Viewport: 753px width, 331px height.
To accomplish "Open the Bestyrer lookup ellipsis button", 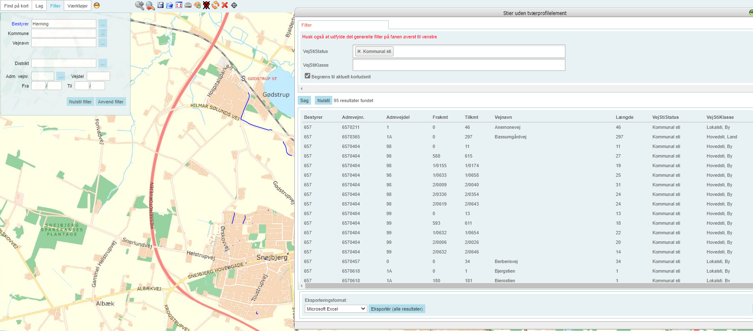I will coord(103,24).
